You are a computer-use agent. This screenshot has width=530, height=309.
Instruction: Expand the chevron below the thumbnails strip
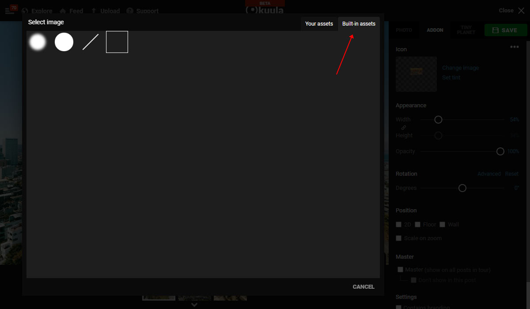pos(194,305)
